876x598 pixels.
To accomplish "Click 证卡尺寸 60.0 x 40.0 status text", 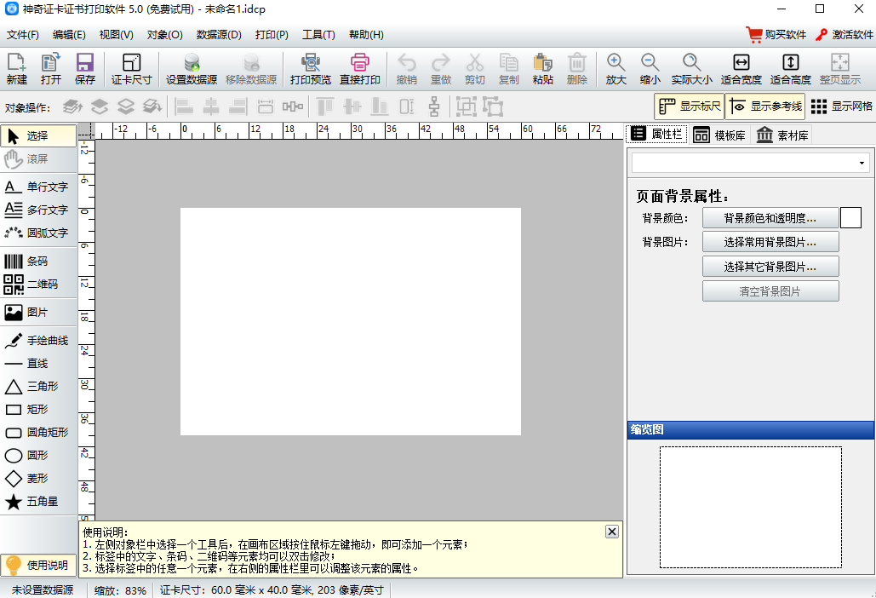I will (272, 590).
